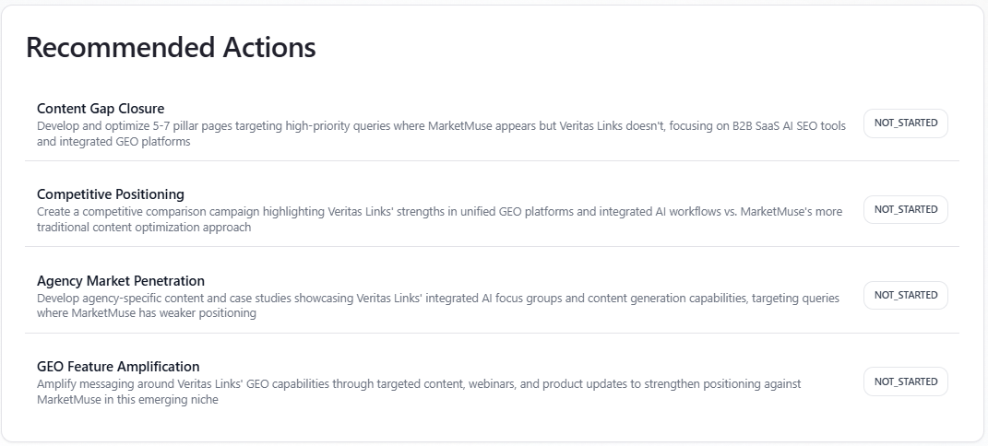Image resolution: width=988 pixels, height=446 pixels.
Task: Click the Agency Market Penetration heading
Action: (121, 281)
